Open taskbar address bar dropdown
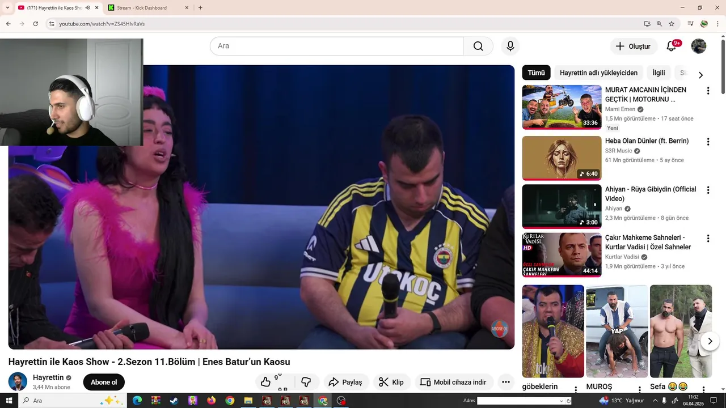This screenshot has height=408, width=726. click(x=562, y=401)
